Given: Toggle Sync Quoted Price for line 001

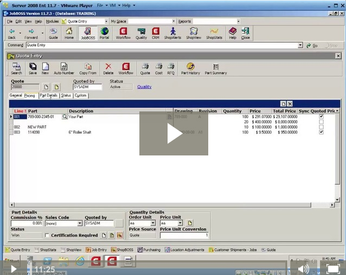Looking at the screenshot, I should pyautogui.click(x=321, y=116).
